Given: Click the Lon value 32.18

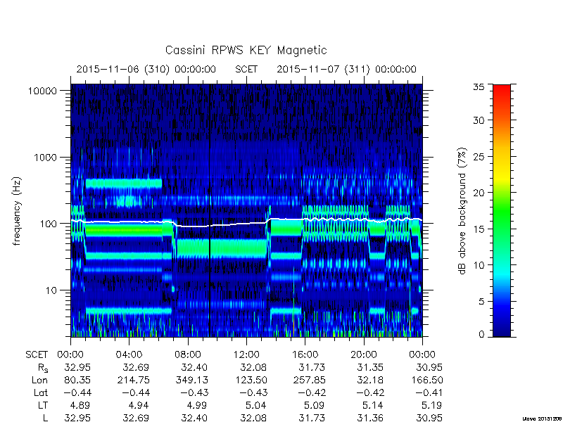Looking at the screenshot, I should click(x=370, y=380).
